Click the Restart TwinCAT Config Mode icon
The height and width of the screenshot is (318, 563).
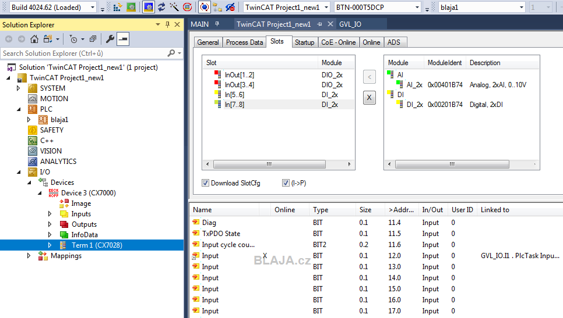(148, 7)
